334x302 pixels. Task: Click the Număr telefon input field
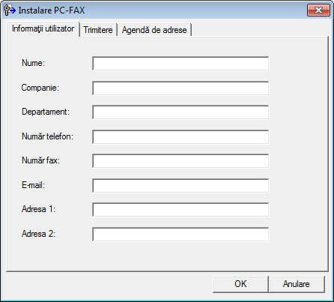180,136
